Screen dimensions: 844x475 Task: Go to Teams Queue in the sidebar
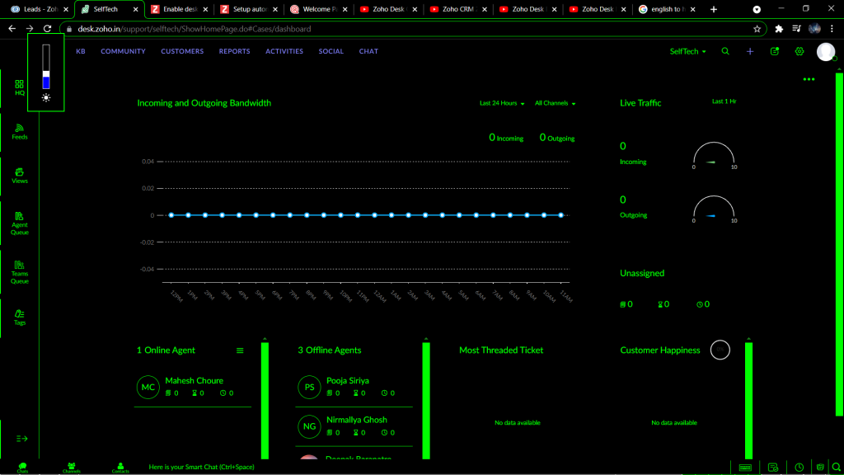(x=20, y=272)
